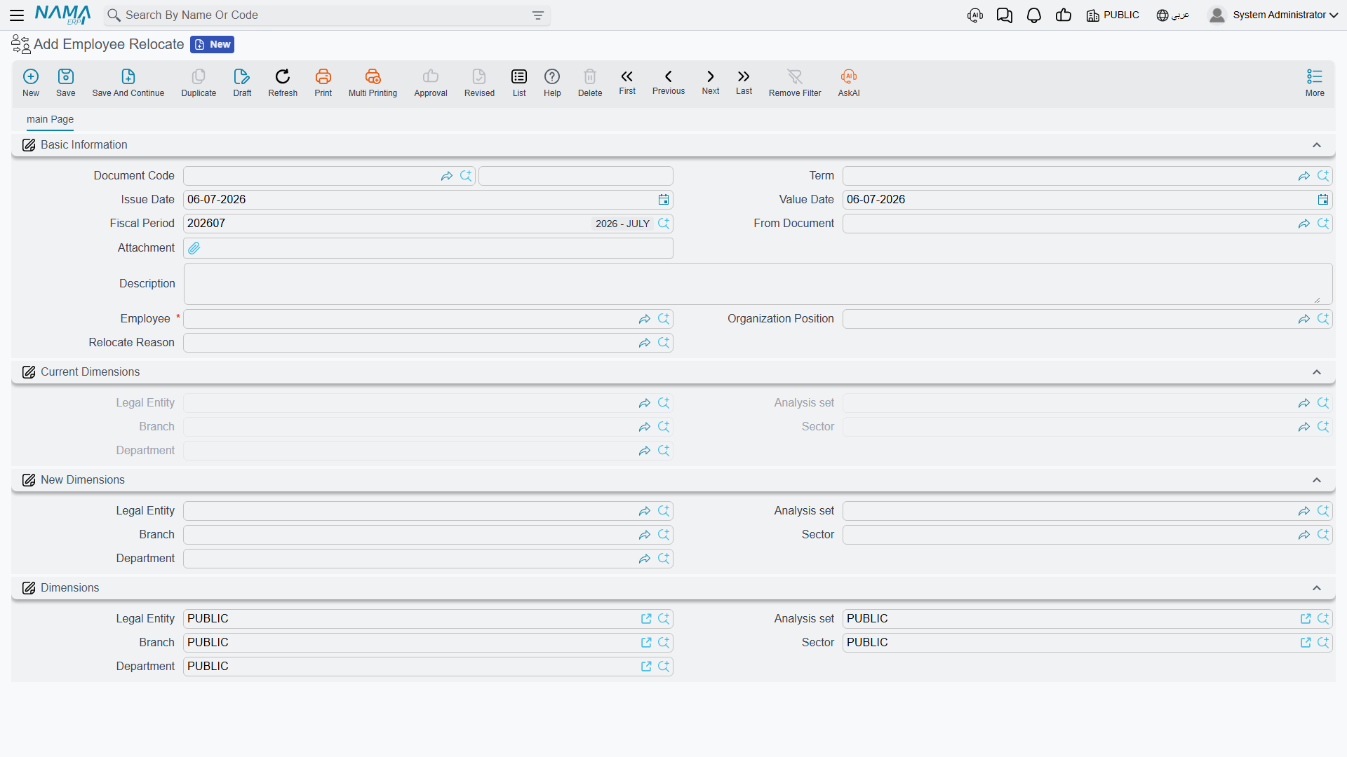Collapse the New Dimensions section
Image resolution: width=1347 pixels, height=757 pixels.
point(1317,480)
